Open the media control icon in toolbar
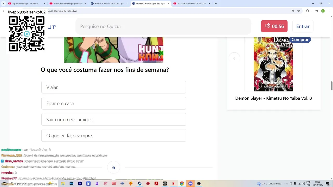The height and width of the screenshot is (187, 333). pos(317,11)
